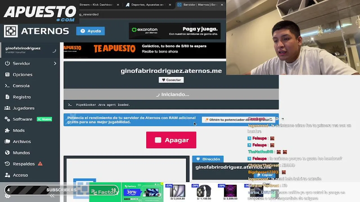Click the Dirección tab label
Viewport: 360px width, 202px height.
click(208, 159)
